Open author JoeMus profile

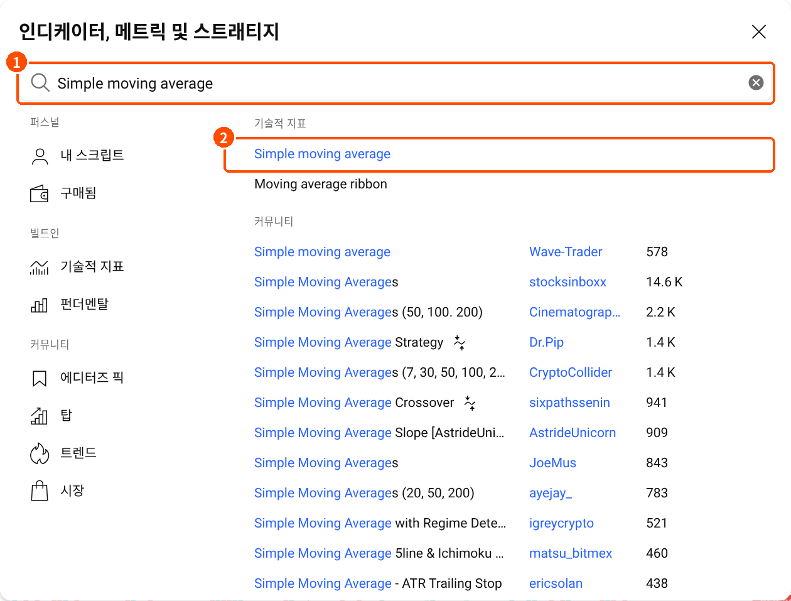point(552,463)
